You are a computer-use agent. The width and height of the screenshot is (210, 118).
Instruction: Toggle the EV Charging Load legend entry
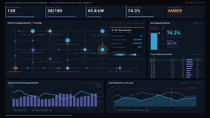tap(141, 110)
